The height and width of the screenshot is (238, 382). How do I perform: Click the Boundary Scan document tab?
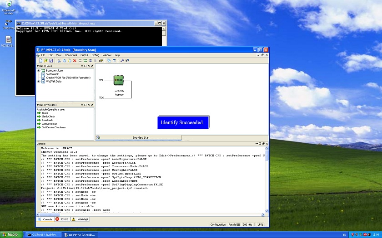click(141, 137)
